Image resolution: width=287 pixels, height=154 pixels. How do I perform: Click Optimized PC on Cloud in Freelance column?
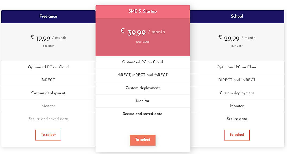pyautogui.click(x=48, y=67)
